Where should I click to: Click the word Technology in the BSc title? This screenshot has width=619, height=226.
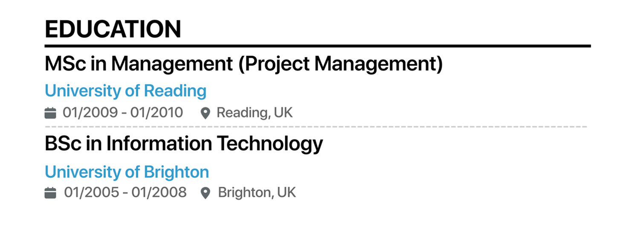[270, 145]
